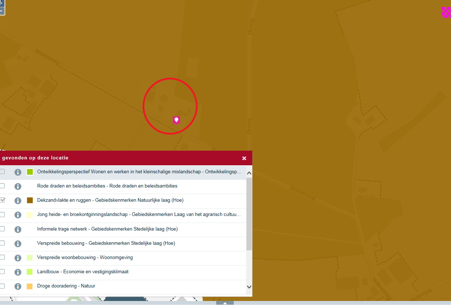The width and height of the screenshot is (451, 305).
Task: Select 'Jong heide- en broekontginningslandschap' row text
Action: (x=139, y=214)
